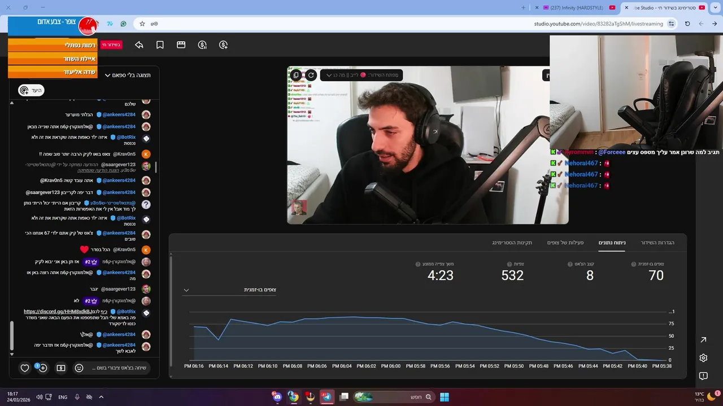
Task: Click the volume icon in system tray
Action: click(x=39, y=397)
